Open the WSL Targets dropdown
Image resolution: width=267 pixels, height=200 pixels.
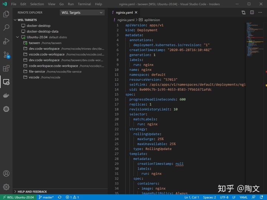coord(82,13)
